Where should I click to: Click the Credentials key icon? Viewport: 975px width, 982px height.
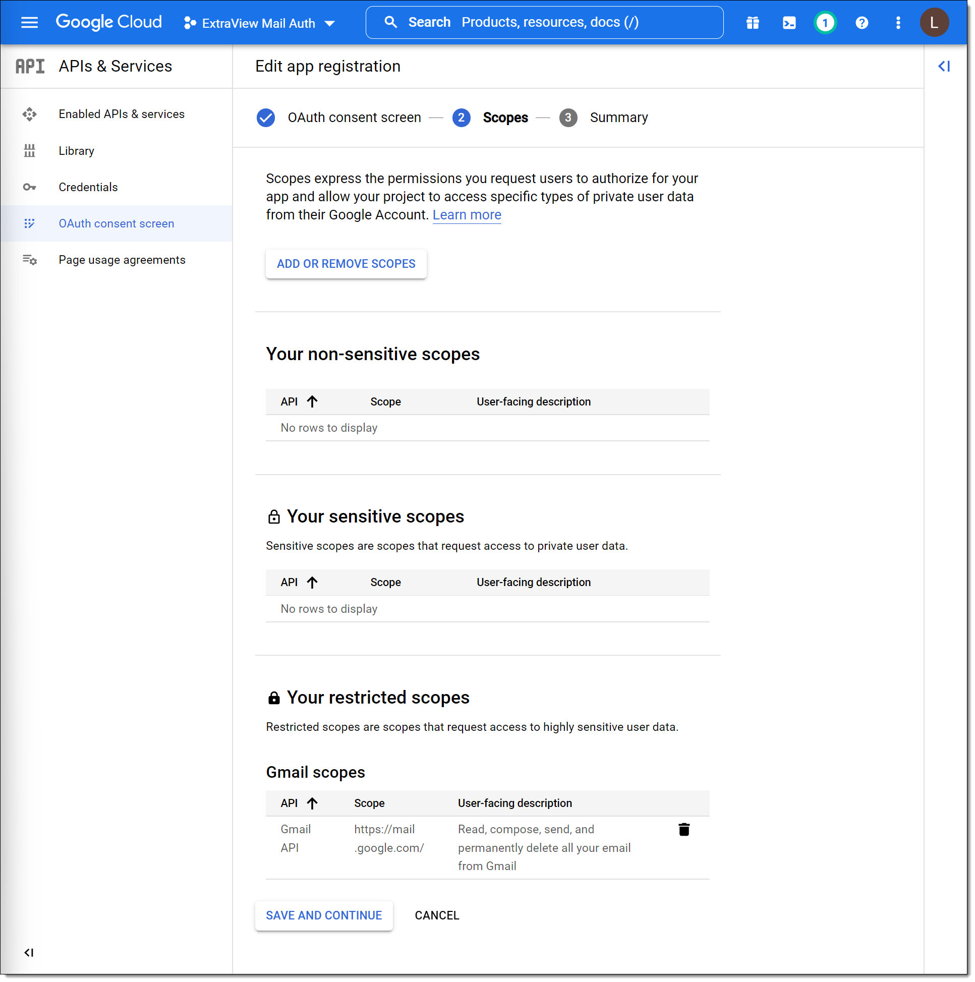29,187
